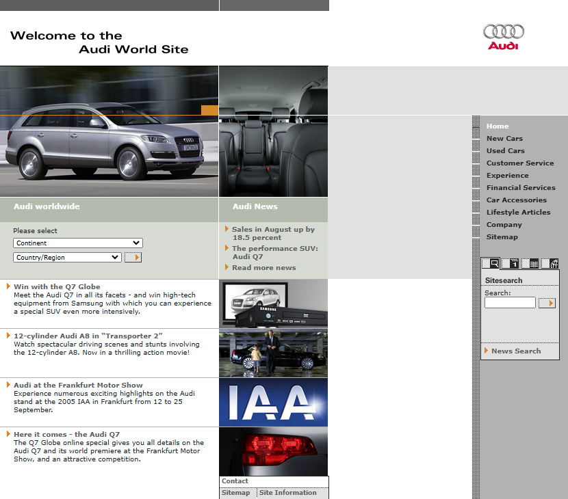This screenshot has width=568, height=499.
Task: Open the Used Cars menu item
Action: 505,150
